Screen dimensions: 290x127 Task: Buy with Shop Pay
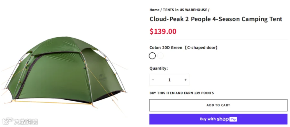point(218,119)
